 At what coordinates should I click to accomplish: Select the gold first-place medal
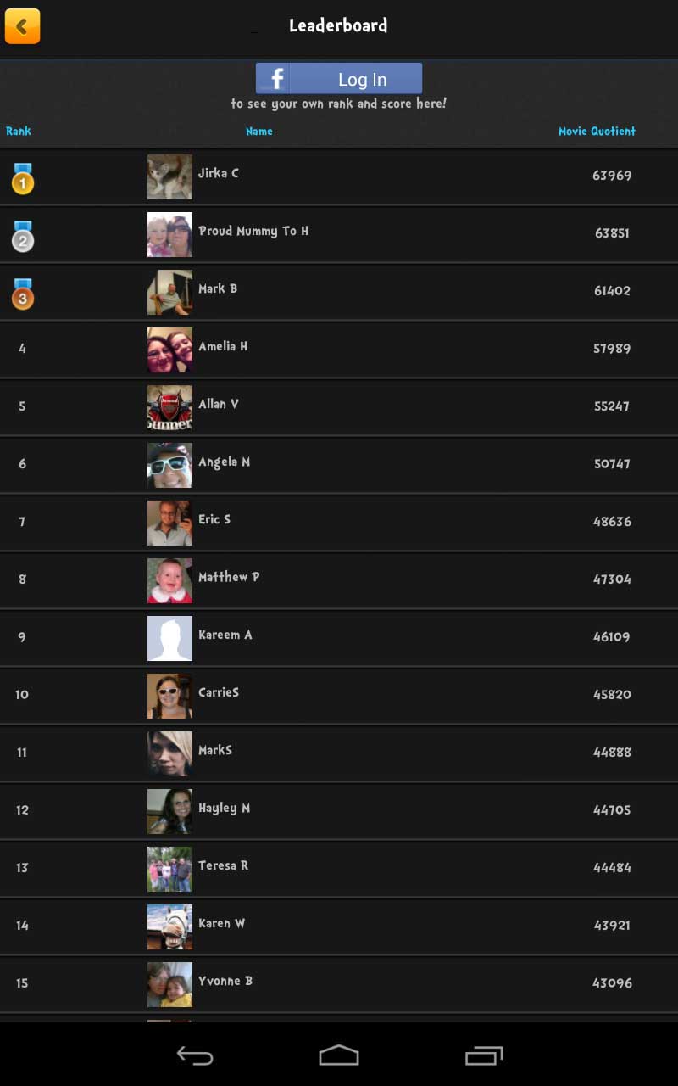pyautogui.click(x=23, y=178)
